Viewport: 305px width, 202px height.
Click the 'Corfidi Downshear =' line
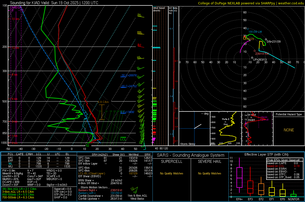point(100,196)
